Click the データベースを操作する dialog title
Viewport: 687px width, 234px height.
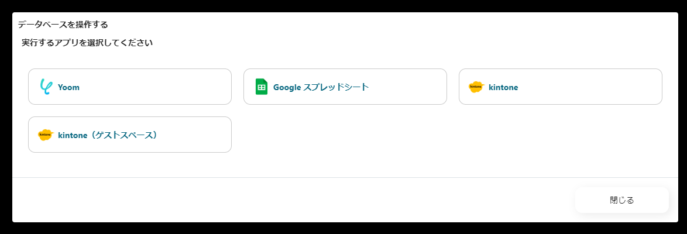(x=63, y=25)
